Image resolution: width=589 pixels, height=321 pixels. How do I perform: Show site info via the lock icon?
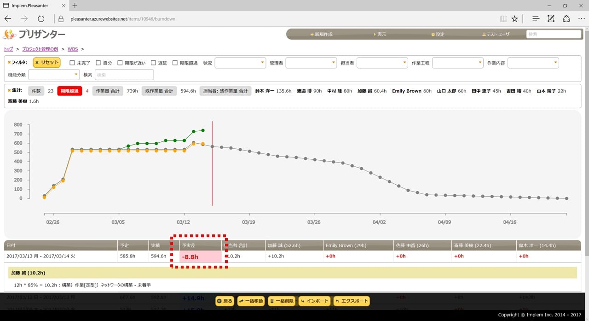(61, 19)
